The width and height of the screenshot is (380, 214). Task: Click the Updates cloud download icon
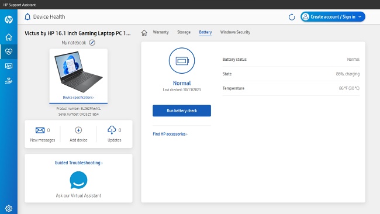[112, 130]
